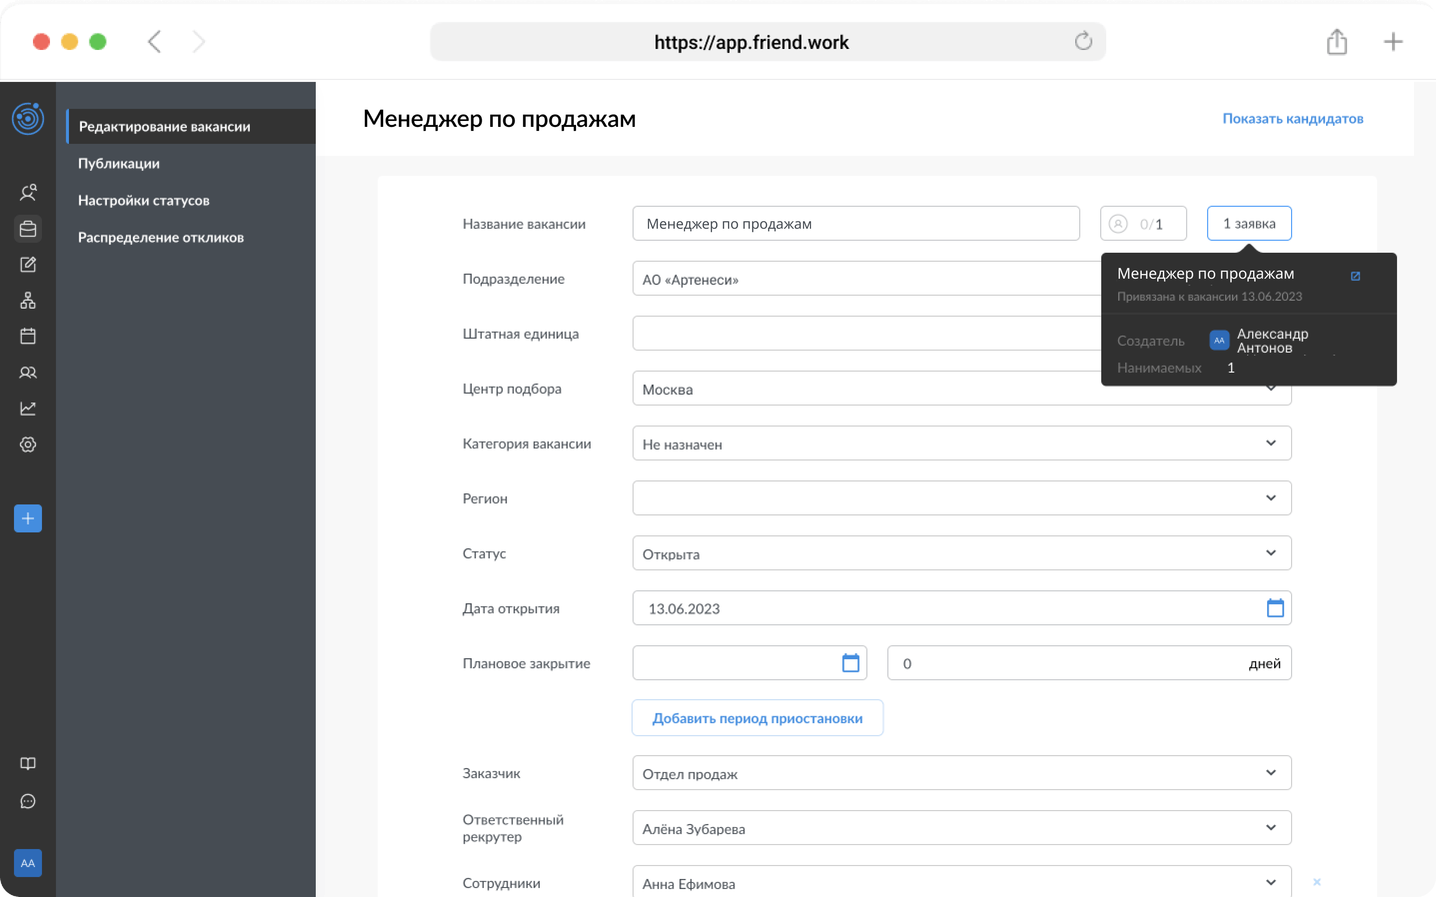This screenshot has width=1436, height=897.
Task: Click the hired count 0/1 indicator
Action: coord(1144,224)
